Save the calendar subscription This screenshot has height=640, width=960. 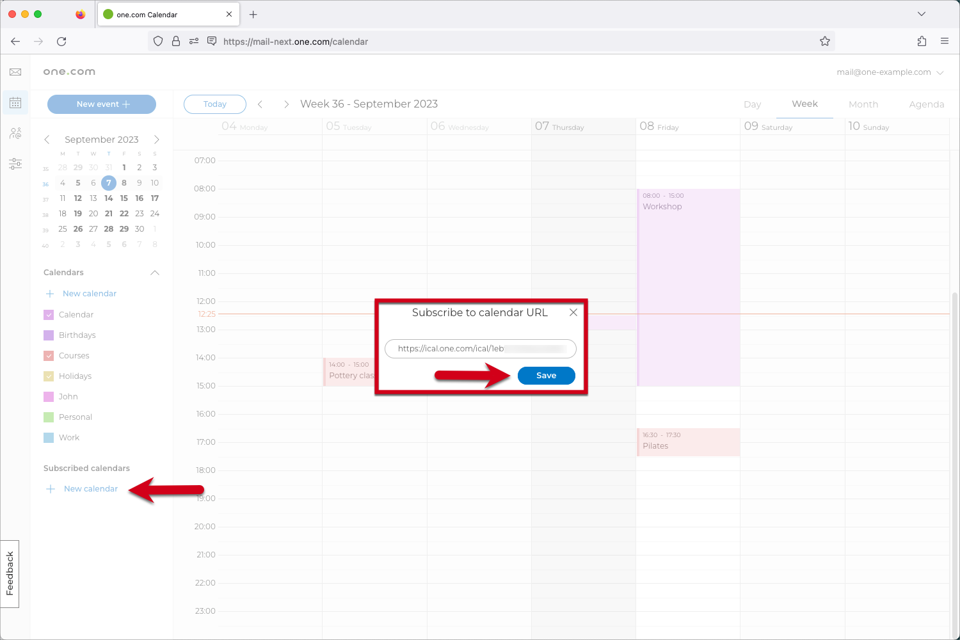pos(546,376)
